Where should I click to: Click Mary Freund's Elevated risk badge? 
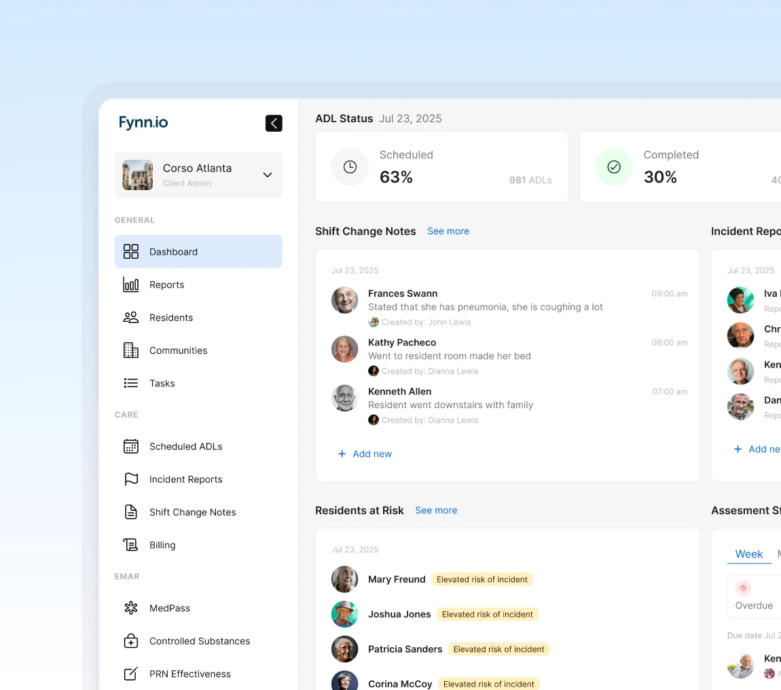[482, 579]
